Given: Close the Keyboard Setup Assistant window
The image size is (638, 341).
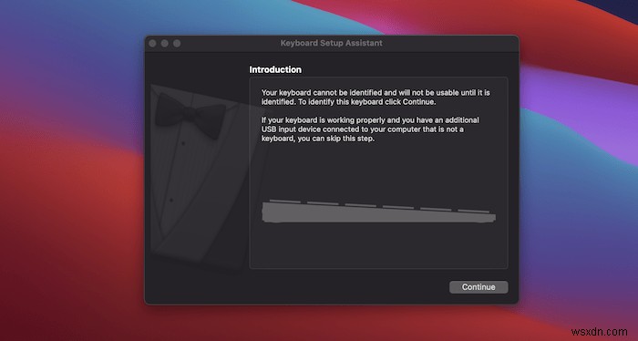Looking at the screenshot, I should tap(152, 43).
